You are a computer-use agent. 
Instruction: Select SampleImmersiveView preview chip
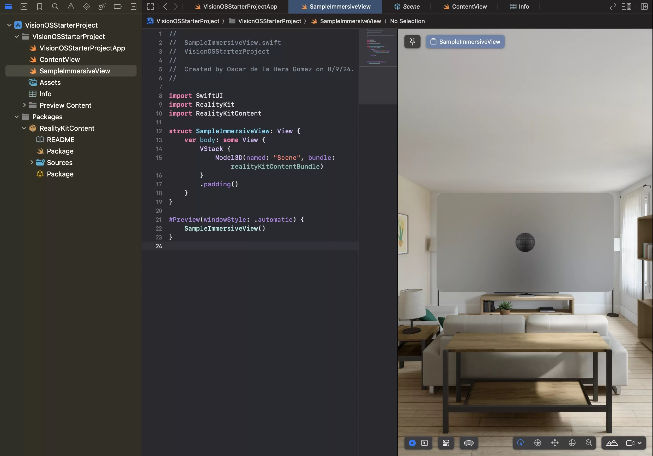tap(465, 42)
